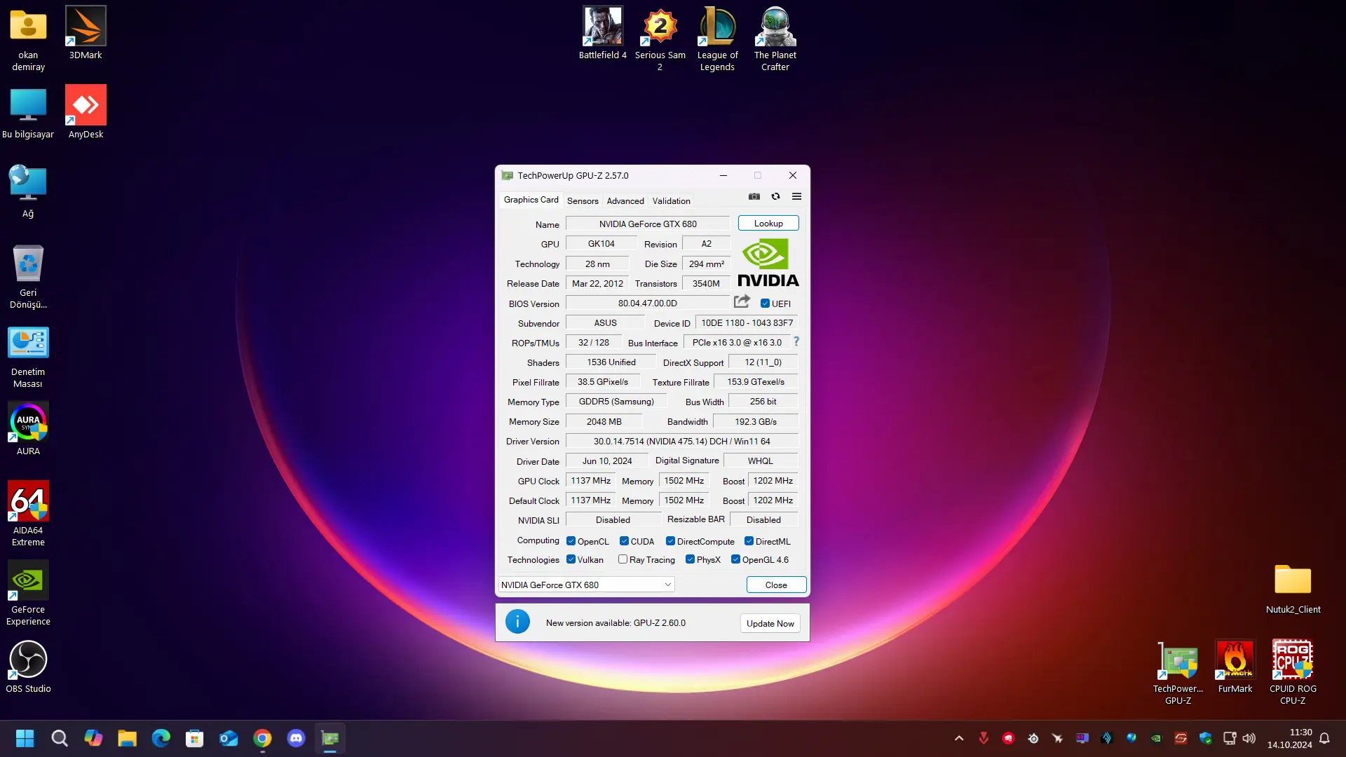Select the Battlefield 4 desktop icon
The image size is (1346, 757).
click(x=603, y=33)
